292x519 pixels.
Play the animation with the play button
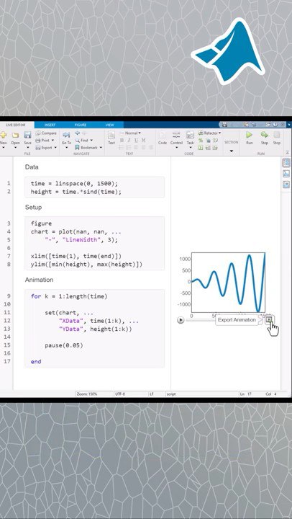coord(181,320)
